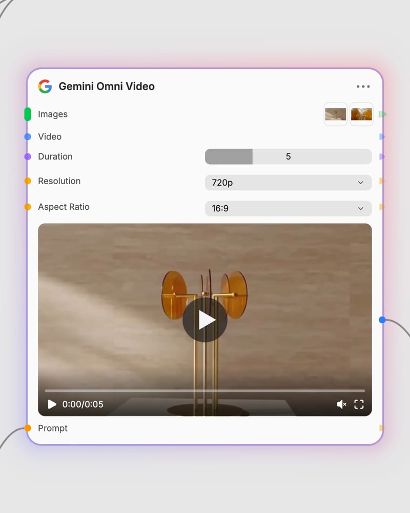This screenshot has width=410, height=513.
Task: Select the orange Aspect Ratio input port
Action: 28,207
